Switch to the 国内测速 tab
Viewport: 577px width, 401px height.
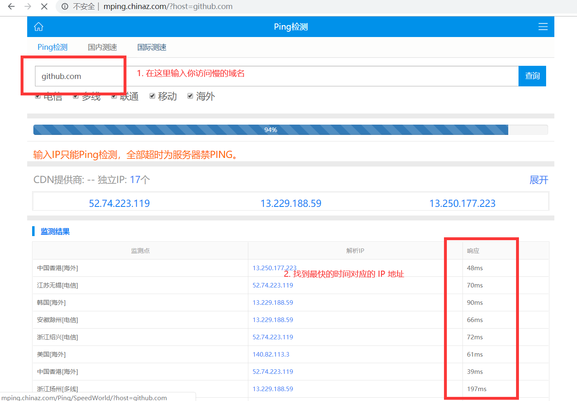click(103, 47)
